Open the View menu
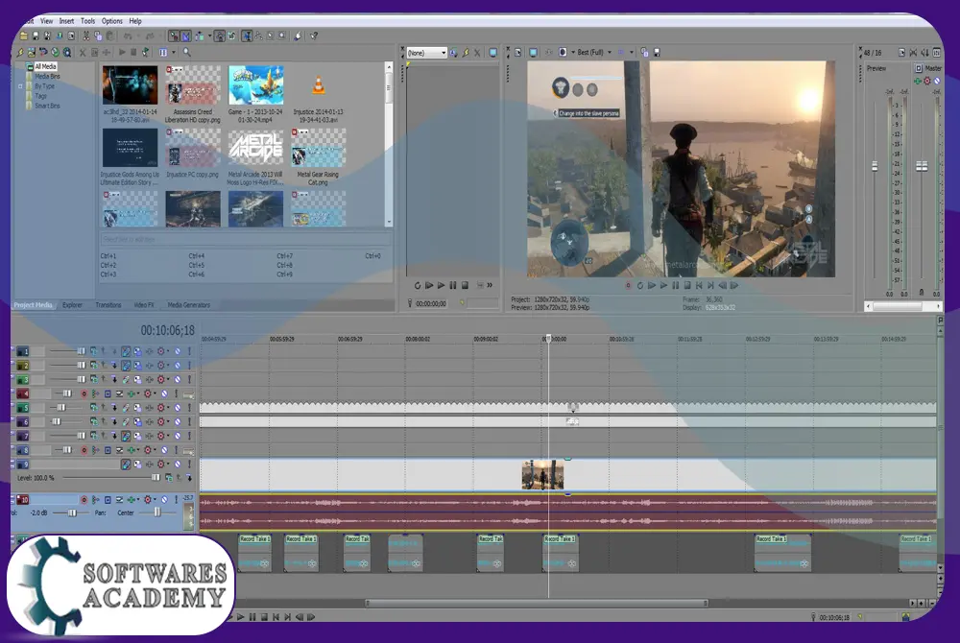Viewport: 960px width, 643px height. pyautogui.click(x=46, y=21)
